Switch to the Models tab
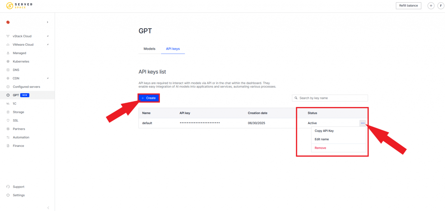The height and width of the screenshot is (211, 445). click(x=149, y=49)
